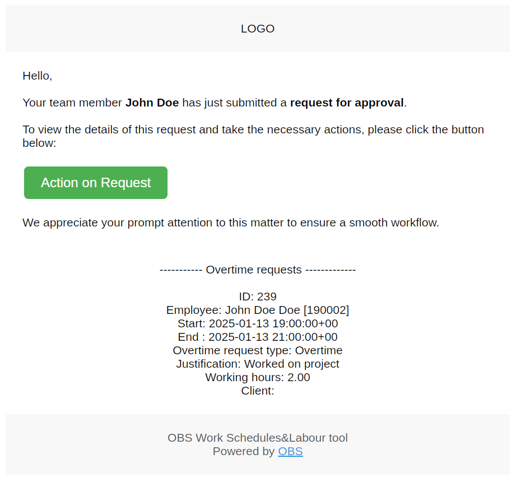Click the Overtime requests section heading
The width and height of the screenshot is (516, 477).
258,270
